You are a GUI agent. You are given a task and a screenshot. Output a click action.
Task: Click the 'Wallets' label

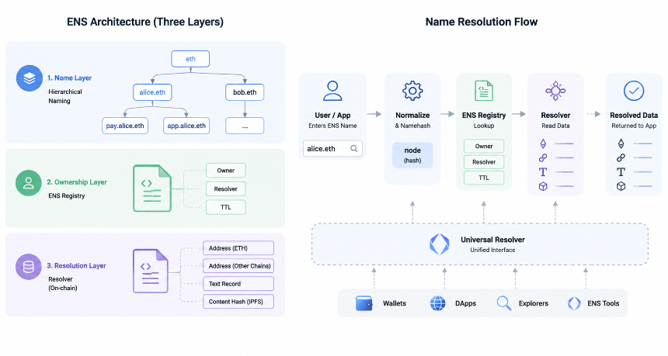395,303
